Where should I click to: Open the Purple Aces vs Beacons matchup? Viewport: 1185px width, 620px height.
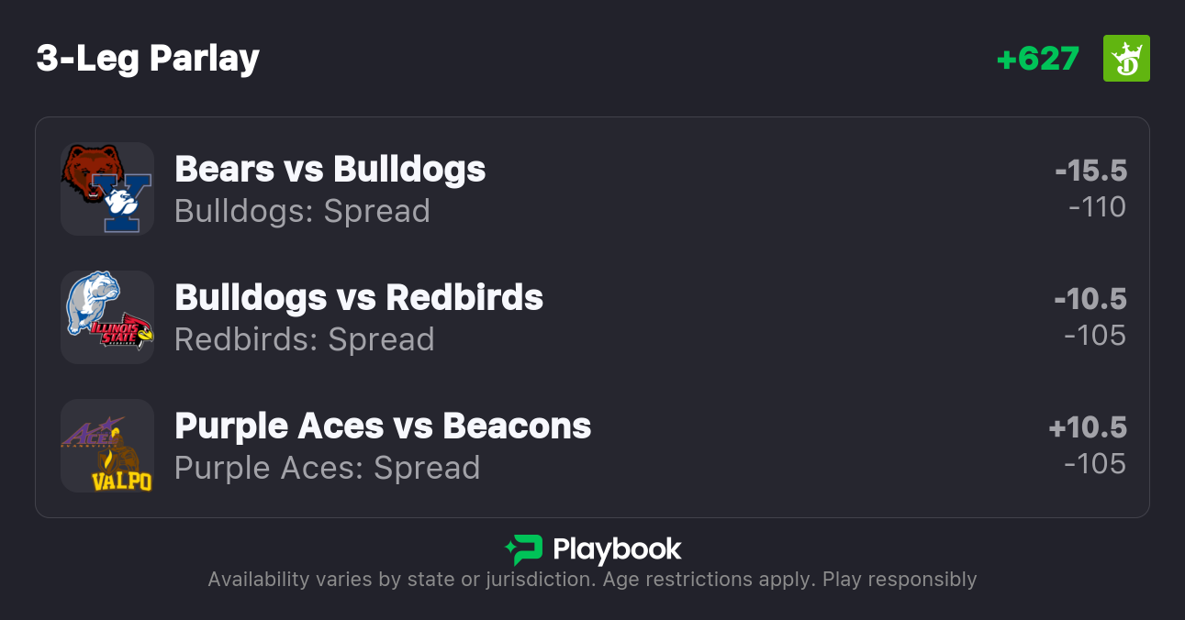click(x=383, y=426)
